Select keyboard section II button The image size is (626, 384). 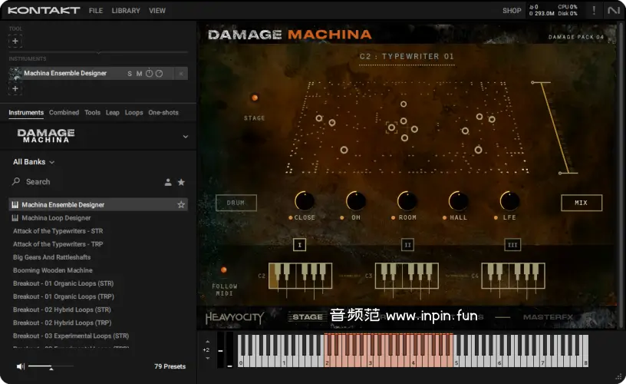point(407,245)
